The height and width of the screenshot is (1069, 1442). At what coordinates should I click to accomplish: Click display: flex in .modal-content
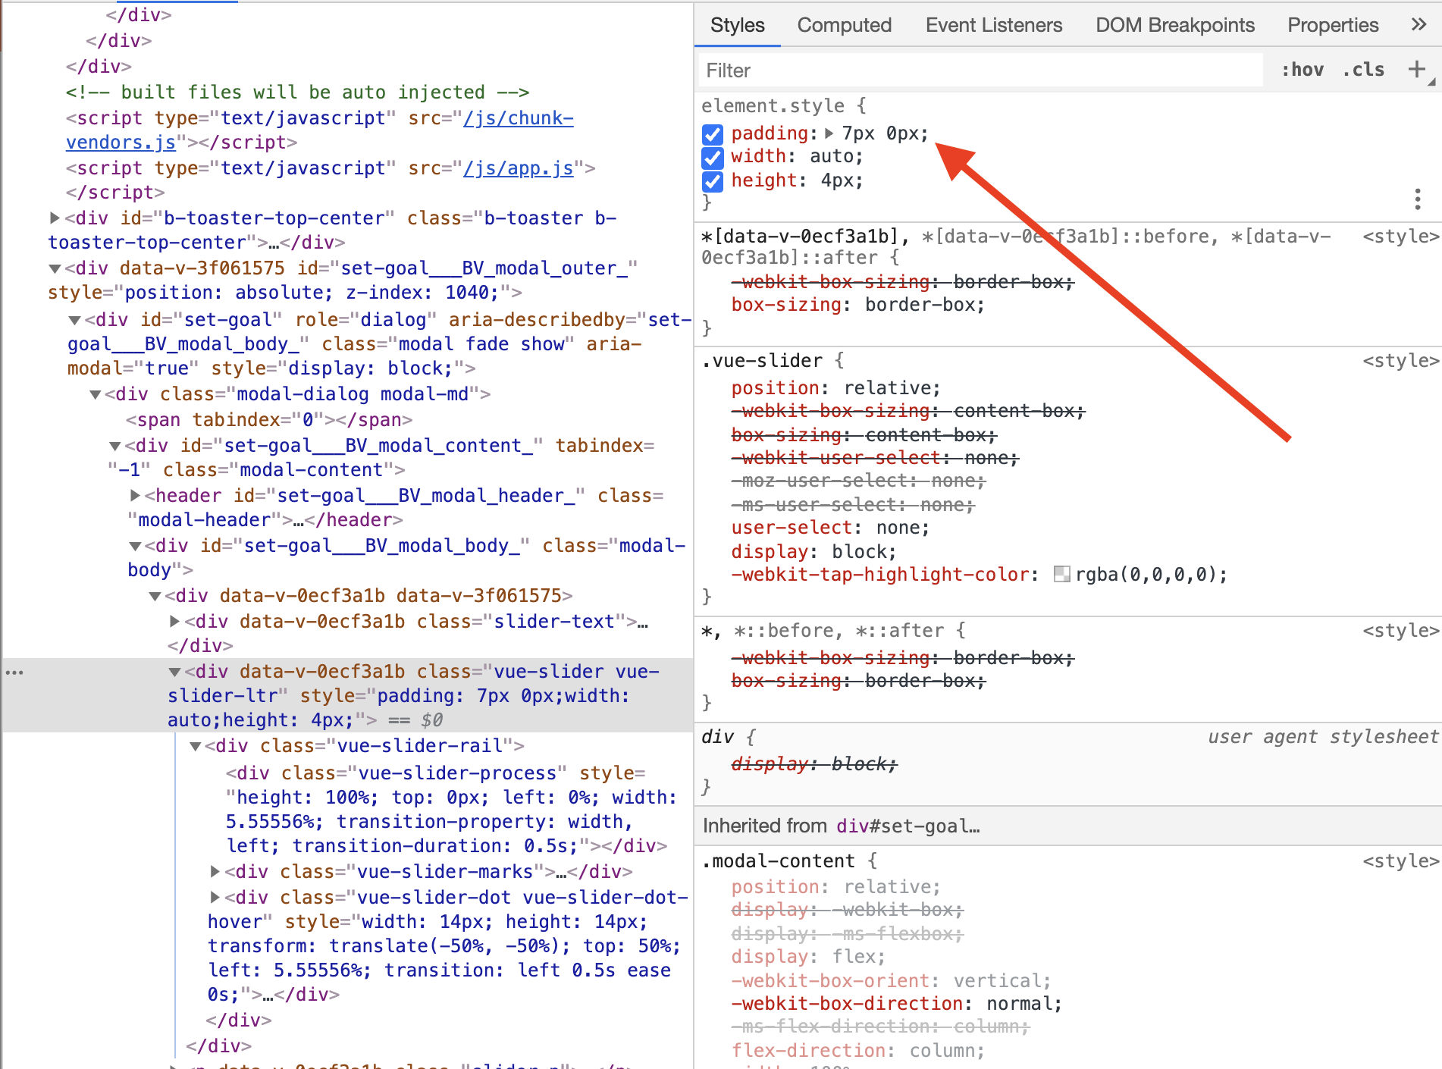[808, 957]
